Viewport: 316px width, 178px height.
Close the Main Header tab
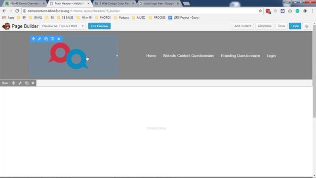tap(88, 3)
